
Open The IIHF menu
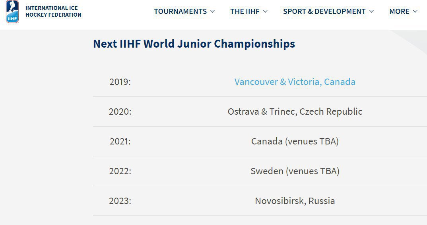click(245, 12)
